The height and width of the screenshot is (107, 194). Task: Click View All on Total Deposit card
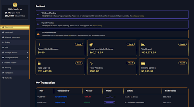[79, 63]
